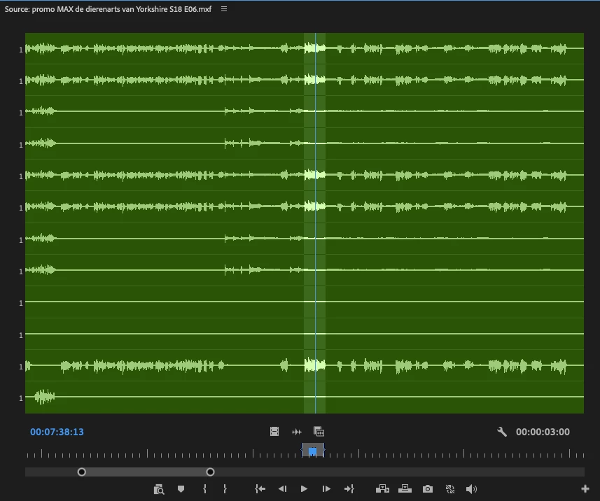Click the blue 00:07:38:13 playhead timecode
This screenshot has width=600, height=501.
coord(57,432)
